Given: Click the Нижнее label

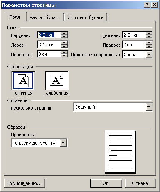Looking at the screenshot, I should click(111, 35).
